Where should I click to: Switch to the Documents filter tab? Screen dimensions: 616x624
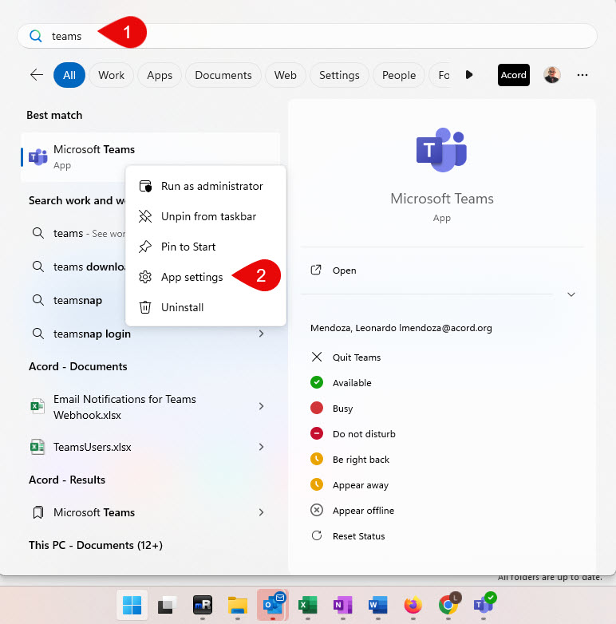[223, 75]
